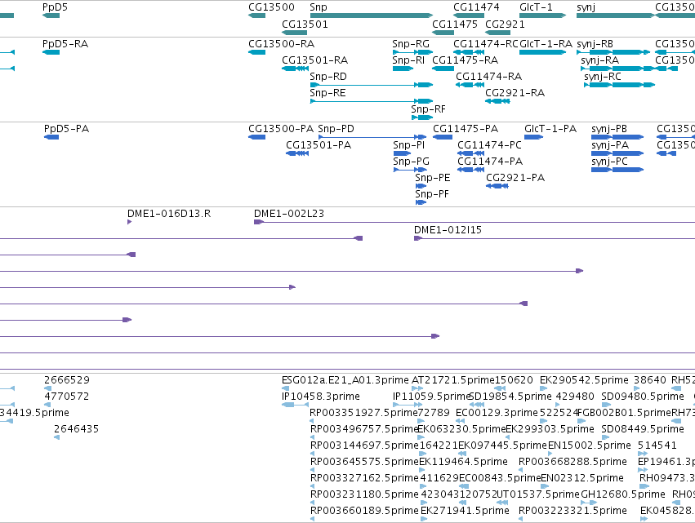Select the CG11474-PA protein
The image size is (695, 523).
coord(470,170)
